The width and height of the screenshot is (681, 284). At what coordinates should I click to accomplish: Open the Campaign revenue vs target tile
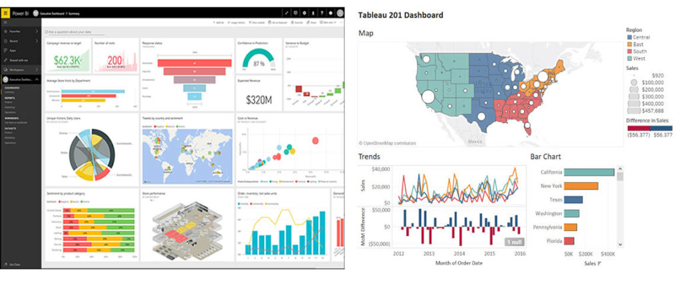[x=68, y=56]
